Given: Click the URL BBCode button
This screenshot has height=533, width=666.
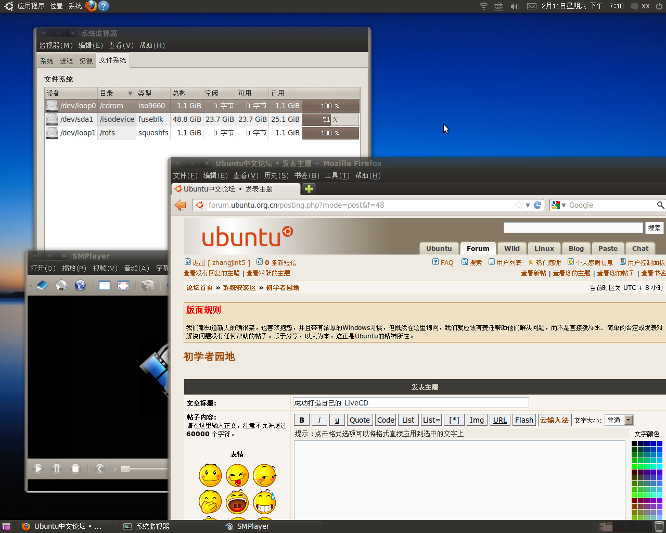Looking at the screenshot, I should 500,420.
